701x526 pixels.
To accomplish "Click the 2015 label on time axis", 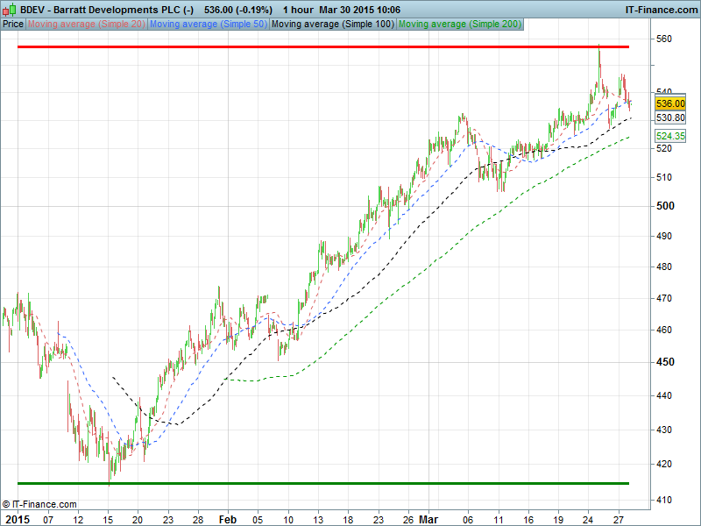I will tap(17, 519).
